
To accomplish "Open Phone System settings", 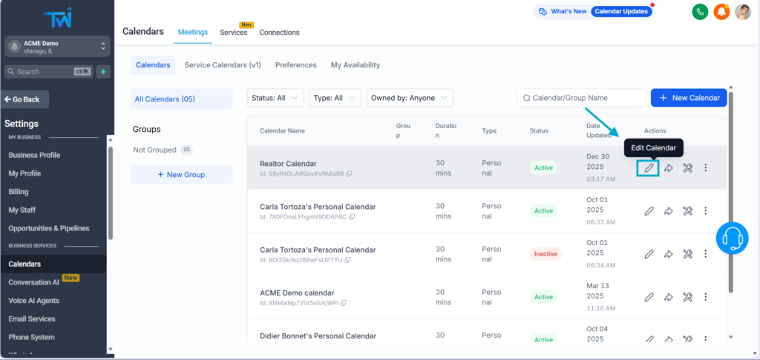I will [x=31, y=337].
